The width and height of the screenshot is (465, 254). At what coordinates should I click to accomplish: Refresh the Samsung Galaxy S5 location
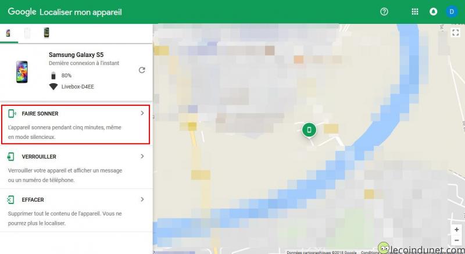[142, 70]
